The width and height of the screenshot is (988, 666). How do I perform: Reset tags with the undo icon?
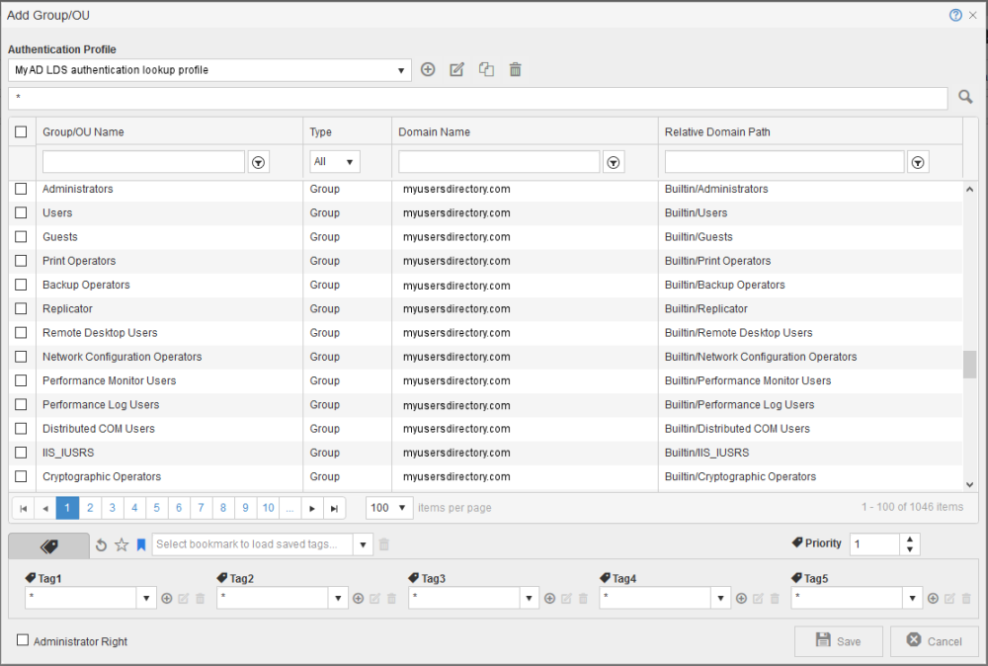click(101, 544)
